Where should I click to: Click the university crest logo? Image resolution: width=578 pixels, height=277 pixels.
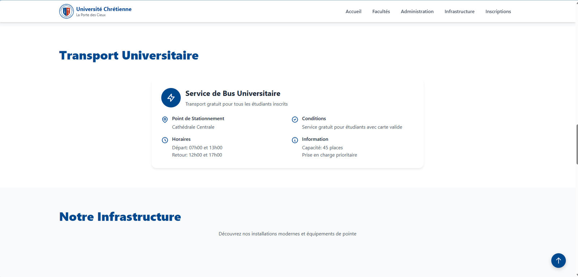coord(66,11)
